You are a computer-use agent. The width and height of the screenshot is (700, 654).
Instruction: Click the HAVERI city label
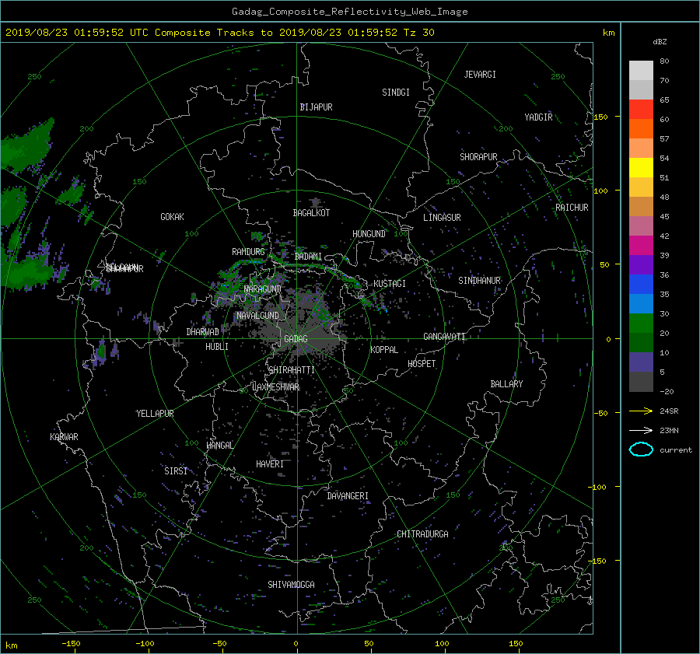click(x=270, y=464)
